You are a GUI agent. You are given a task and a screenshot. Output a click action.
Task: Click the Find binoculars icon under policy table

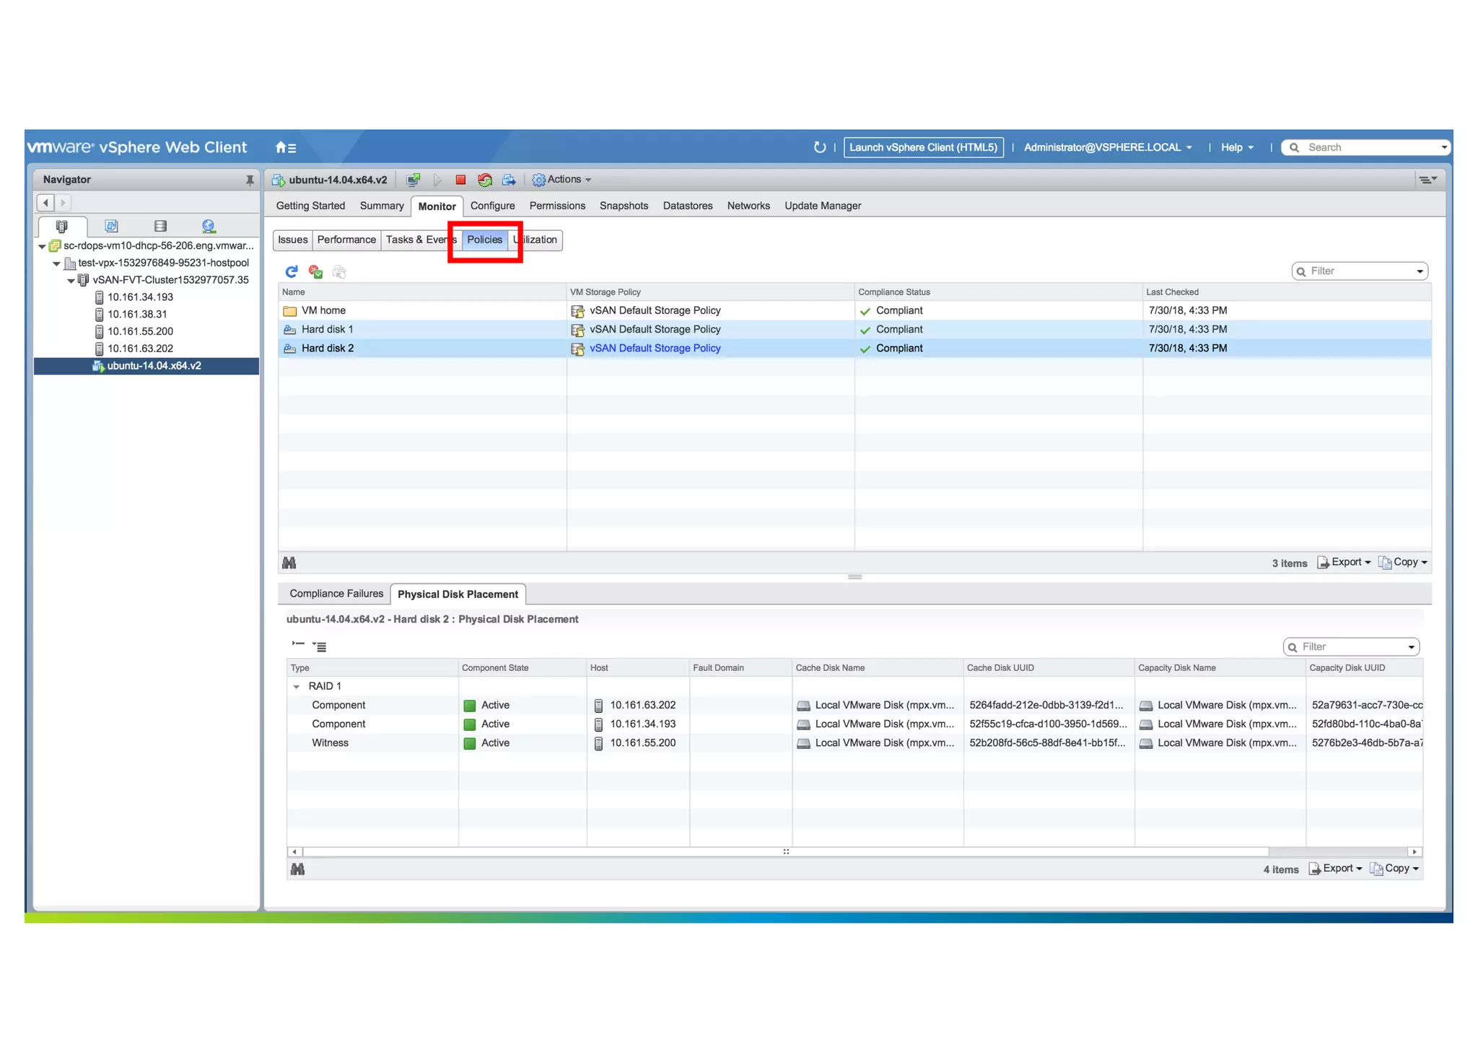click(x=289, y=563)
